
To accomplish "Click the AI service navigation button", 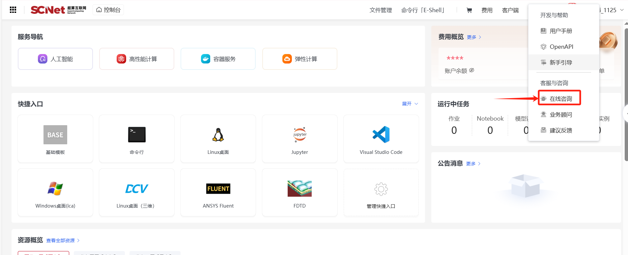I will [55, 59].
